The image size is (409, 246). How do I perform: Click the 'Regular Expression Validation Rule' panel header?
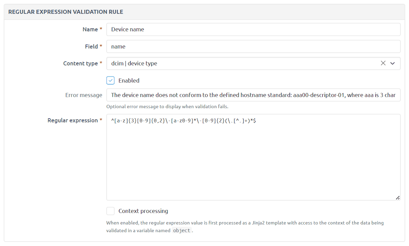click(66, 12)
